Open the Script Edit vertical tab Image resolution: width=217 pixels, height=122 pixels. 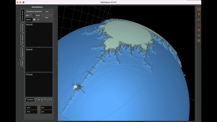click(22, 27)
